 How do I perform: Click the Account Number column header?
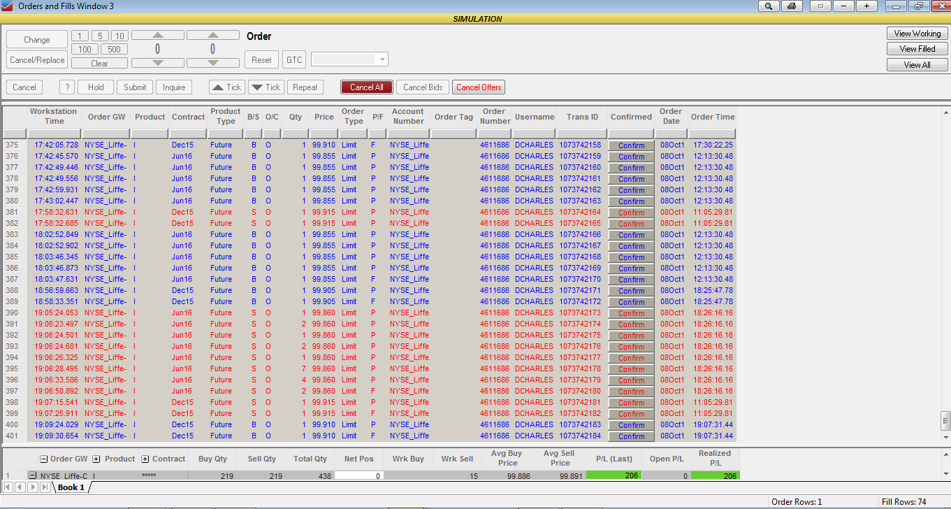408,117
